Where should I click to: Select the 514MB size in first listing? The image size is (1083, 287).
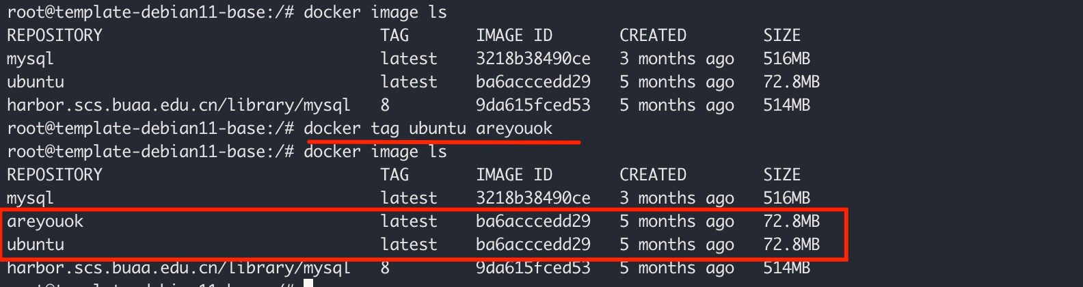pos(787,105)
